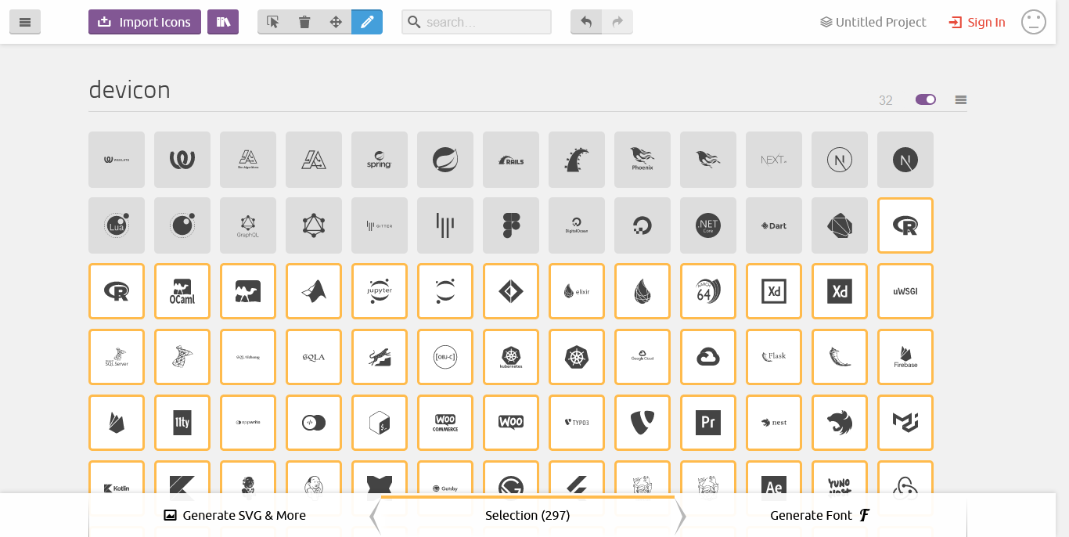
Task: Deselect the After Effects Ae icon
Action: [x=774, y=478]
